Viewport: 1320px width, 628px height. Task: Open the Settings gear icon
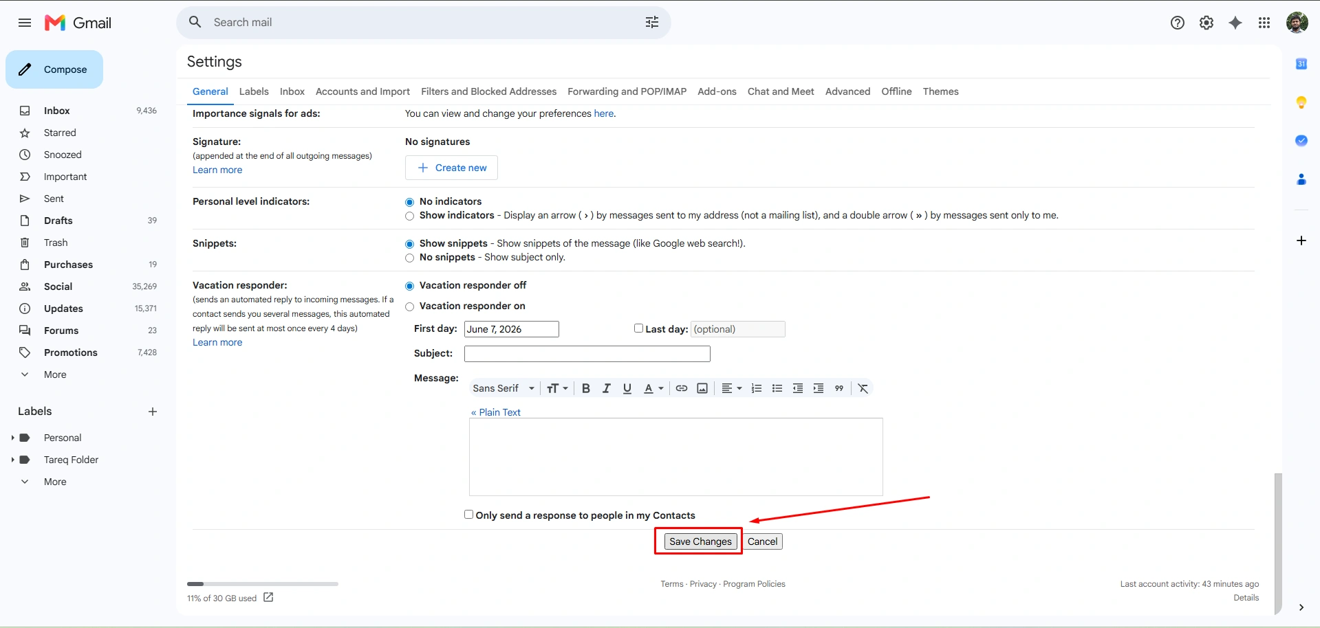[x=1207, y=23]
